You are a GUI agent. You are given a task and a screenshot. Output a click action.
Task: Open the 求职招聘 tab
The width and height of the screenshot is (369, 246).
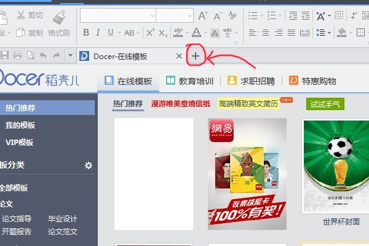[x=251, y=81]
